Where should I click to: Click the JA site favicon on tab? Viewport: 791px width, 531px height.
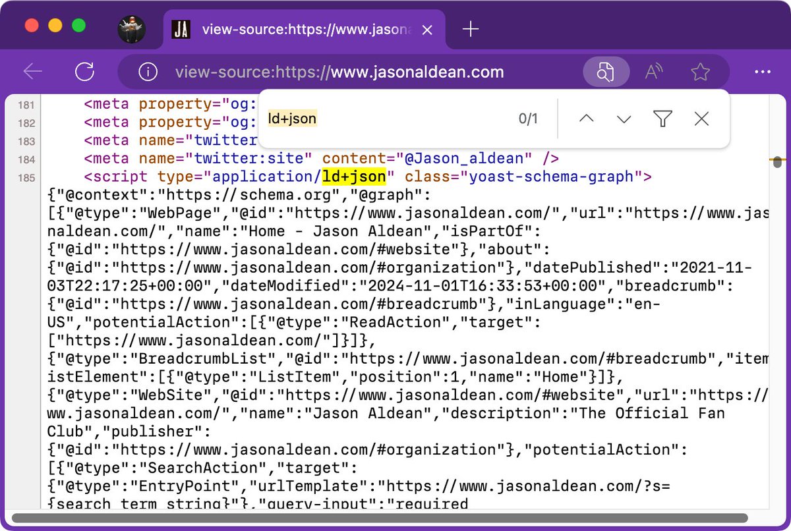[x=181, y=29]
